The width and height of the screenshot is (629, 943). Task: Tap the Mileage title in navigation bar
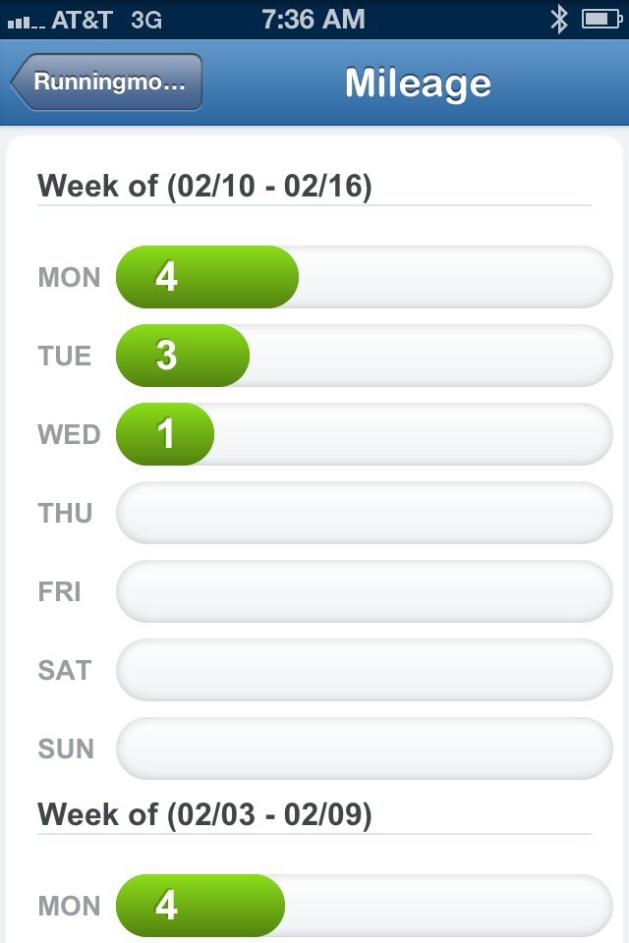419,83
